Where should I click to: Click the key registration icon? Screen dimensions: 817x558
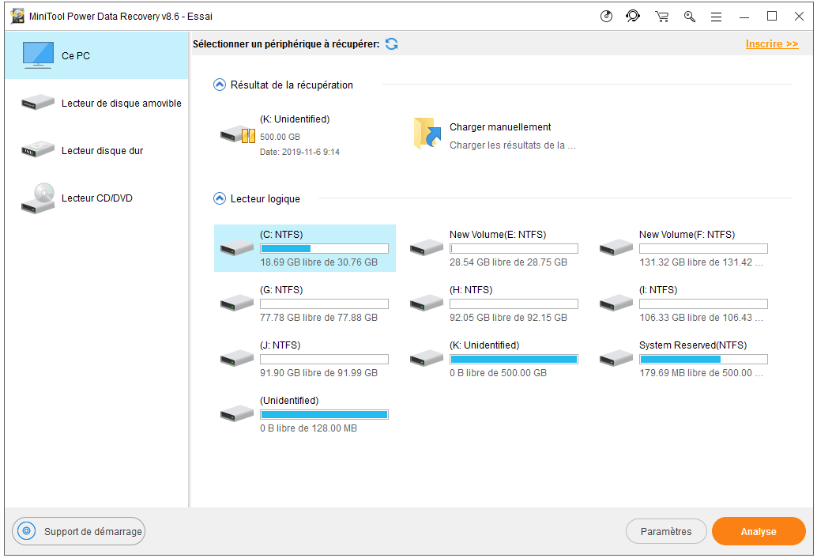click(689, 17)
